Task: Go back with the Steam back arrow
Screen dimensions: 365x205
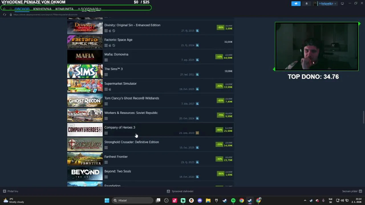Action: (4, 9)
